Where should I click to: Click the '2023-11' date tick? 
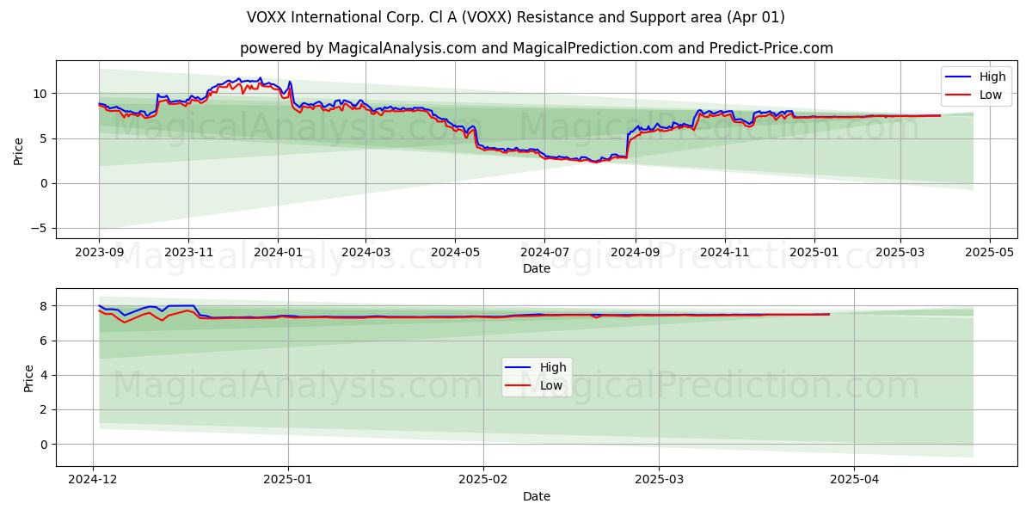click(188, 252)
